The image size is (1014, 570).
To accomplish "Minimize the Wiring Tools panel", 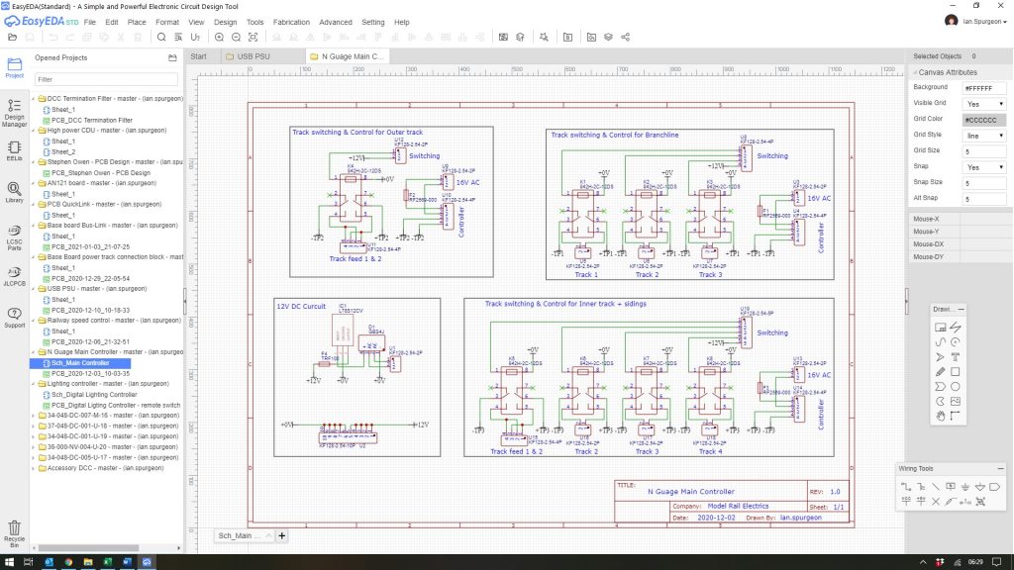I will pyautogui.click(x=1000, y=468).
